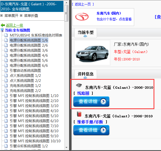Open 引擎 MFI 控制系统线路图 8/10
Screen dimensions: 161x151
coord(34,131)
